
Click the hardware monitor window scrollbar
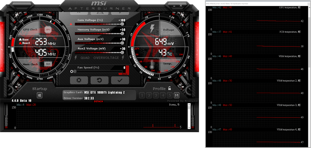pos(309,76)
